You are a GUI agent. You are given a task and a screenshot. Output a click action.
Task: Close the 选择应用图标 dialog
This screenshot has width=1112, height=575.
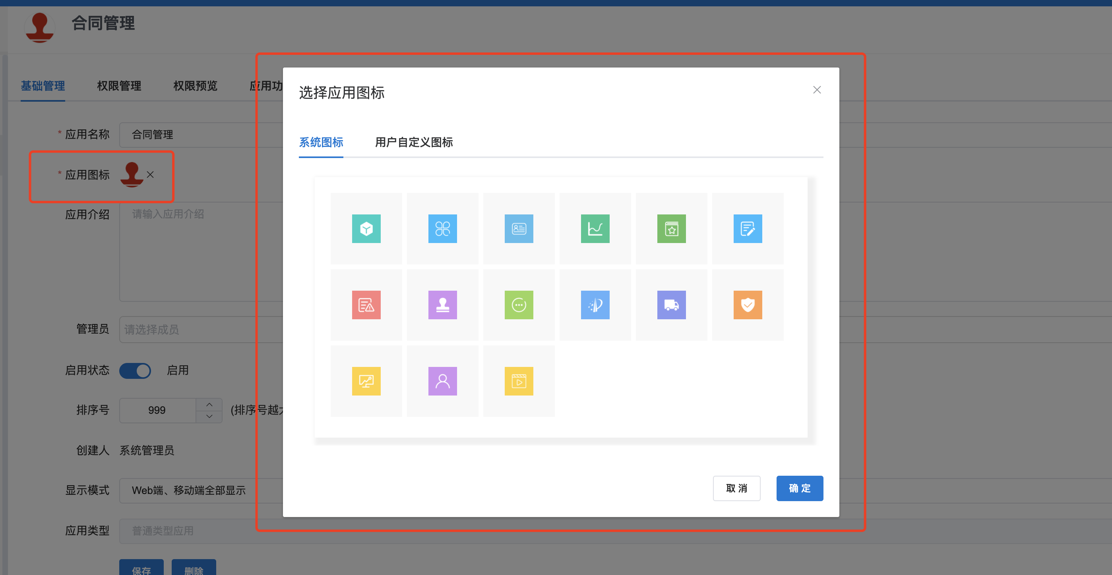pos(817,90)
